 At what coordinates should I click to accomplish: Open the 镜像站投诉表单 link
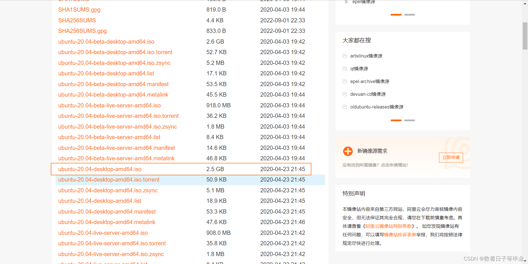pos(400,235)
